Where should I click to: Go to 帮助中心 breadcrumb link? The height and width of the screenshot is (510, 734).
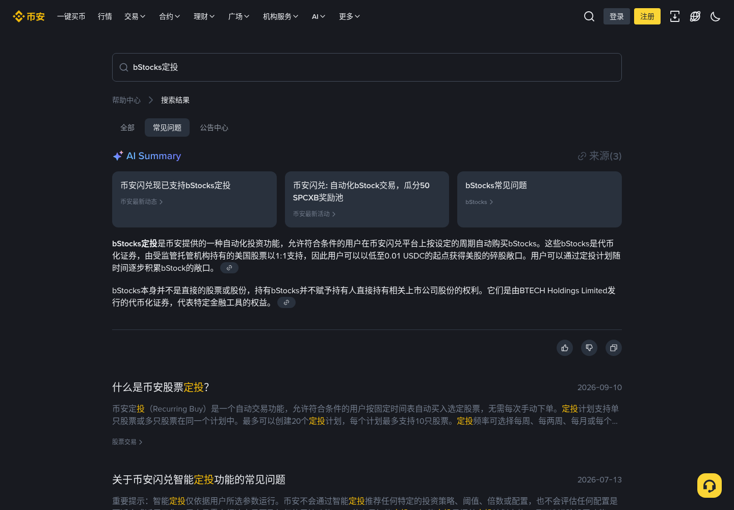click(x=126, y=100)
